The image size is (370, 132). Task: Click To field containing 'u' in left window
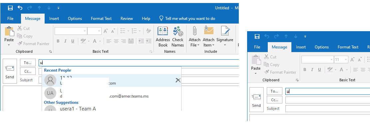point(139,63)
